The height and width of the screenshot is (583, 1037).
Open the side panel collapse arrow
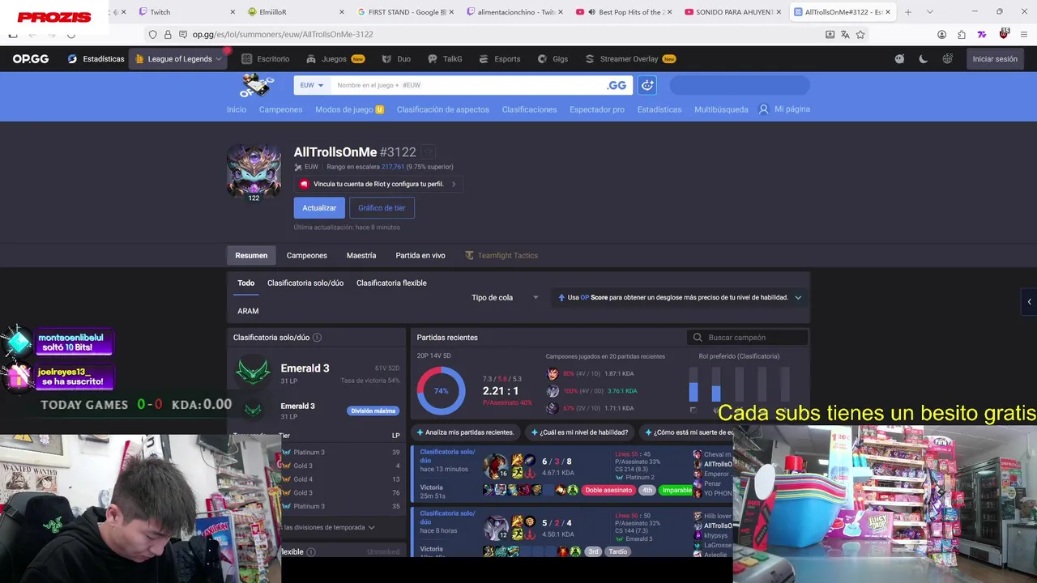[1029, 302]
